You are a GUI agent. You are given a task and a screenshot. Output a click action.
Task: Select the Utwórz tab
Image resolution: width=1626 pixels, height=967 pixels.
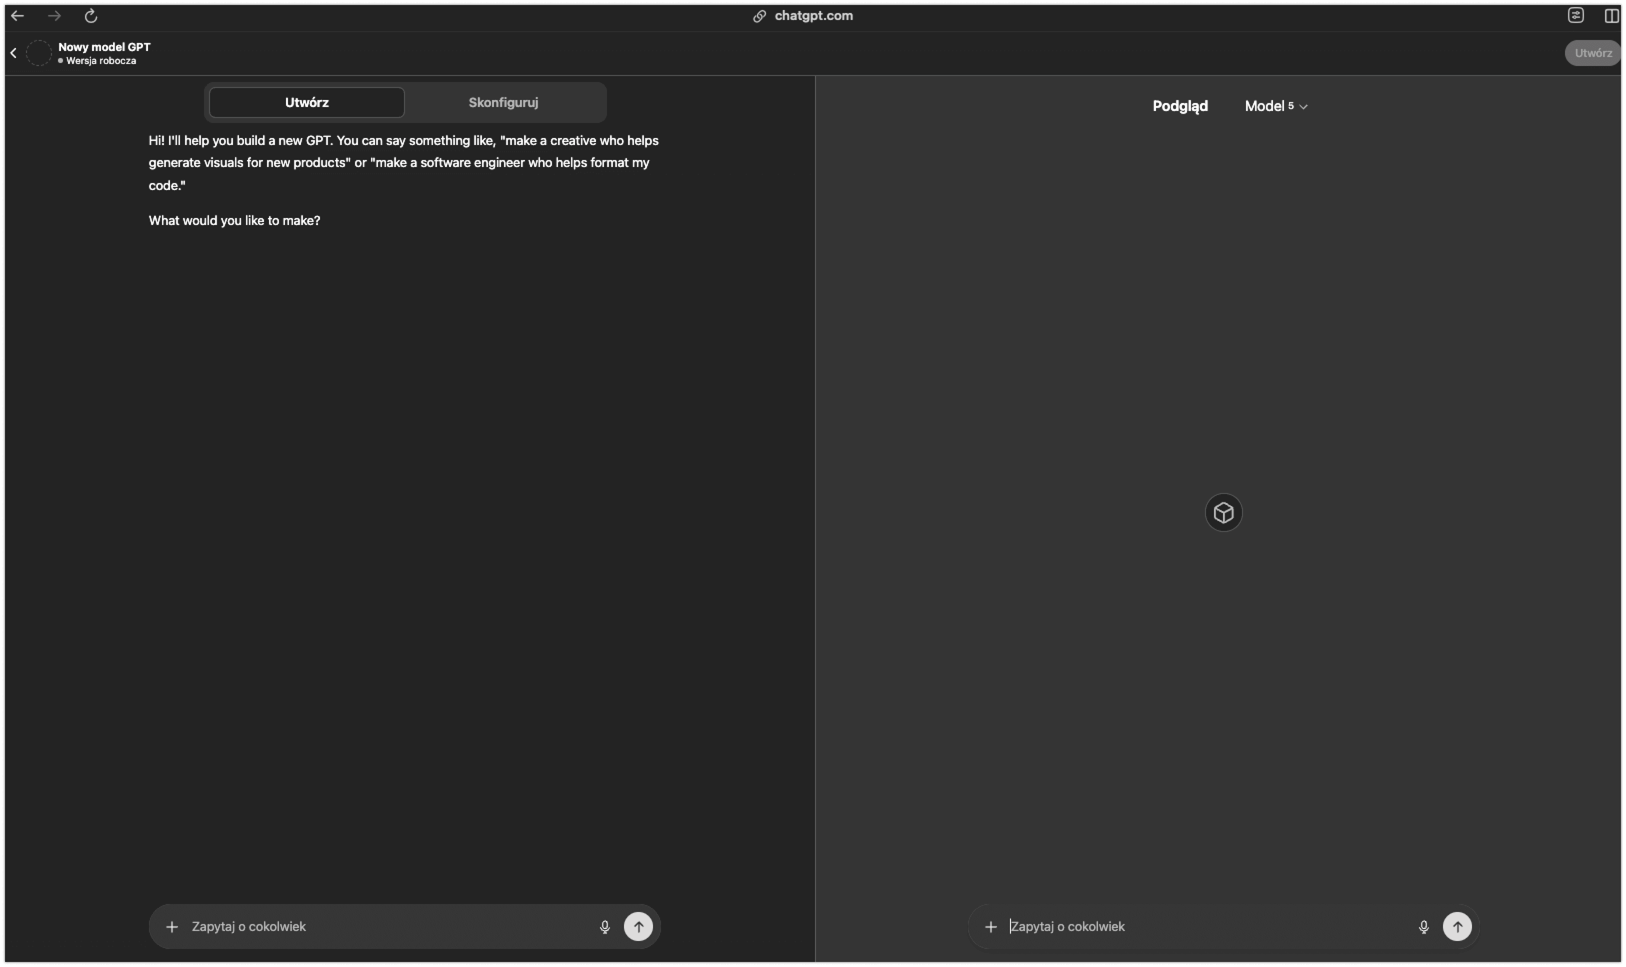tap(307, 102)
